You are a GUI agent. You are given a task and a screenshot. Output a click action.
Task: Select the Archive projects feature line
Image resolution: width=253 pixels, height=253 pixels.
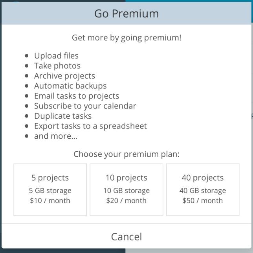(x=64, y=76)
